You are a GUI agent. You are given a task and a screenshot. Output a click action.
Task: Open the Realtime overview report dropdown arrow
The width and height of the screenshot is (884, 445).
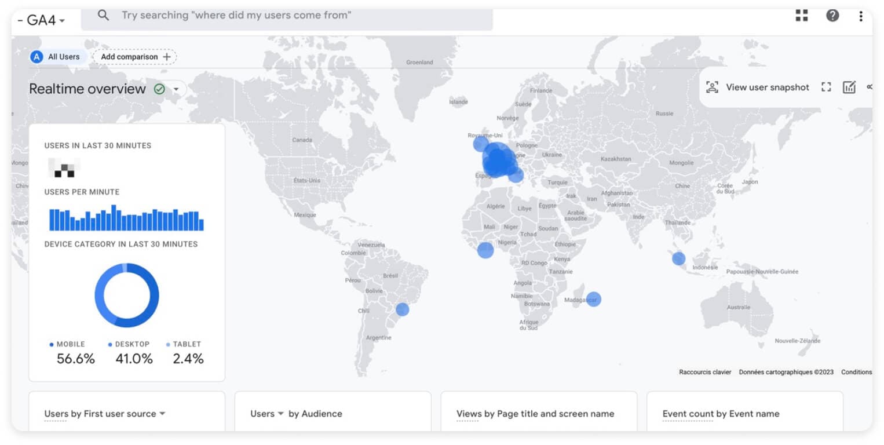(x=177, y=89)
